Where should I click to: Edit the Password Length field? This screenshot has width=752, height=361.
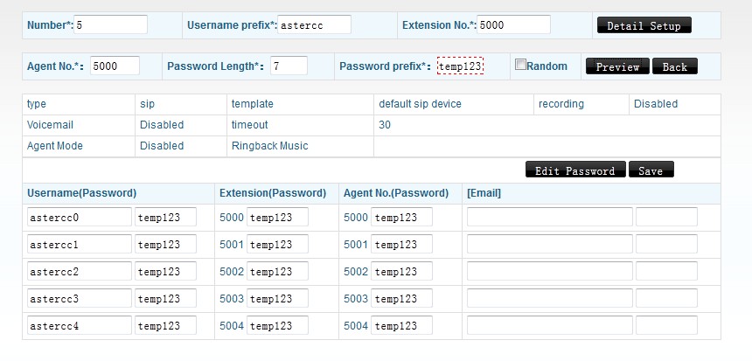288,66
